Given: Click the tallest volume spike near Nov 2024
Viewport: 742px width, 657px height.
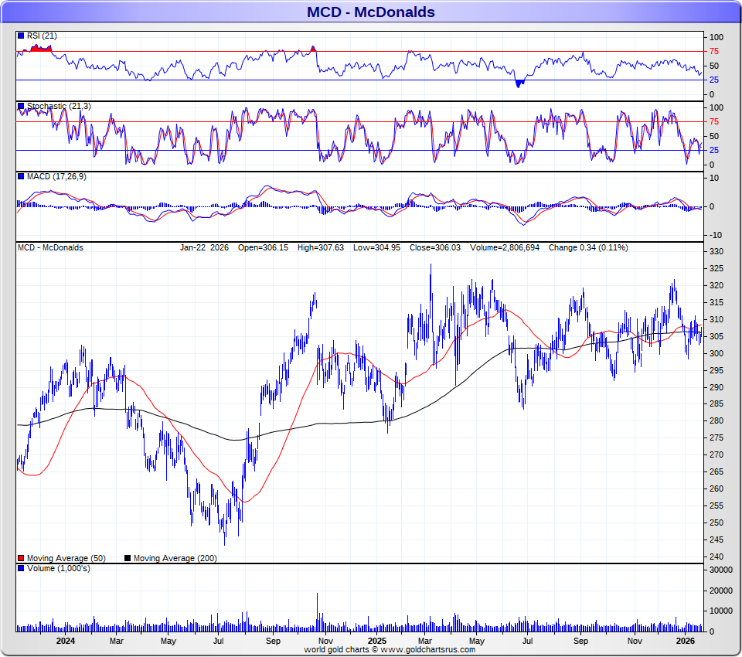Looking at the screenshot, I should click(x=317, y=612).
